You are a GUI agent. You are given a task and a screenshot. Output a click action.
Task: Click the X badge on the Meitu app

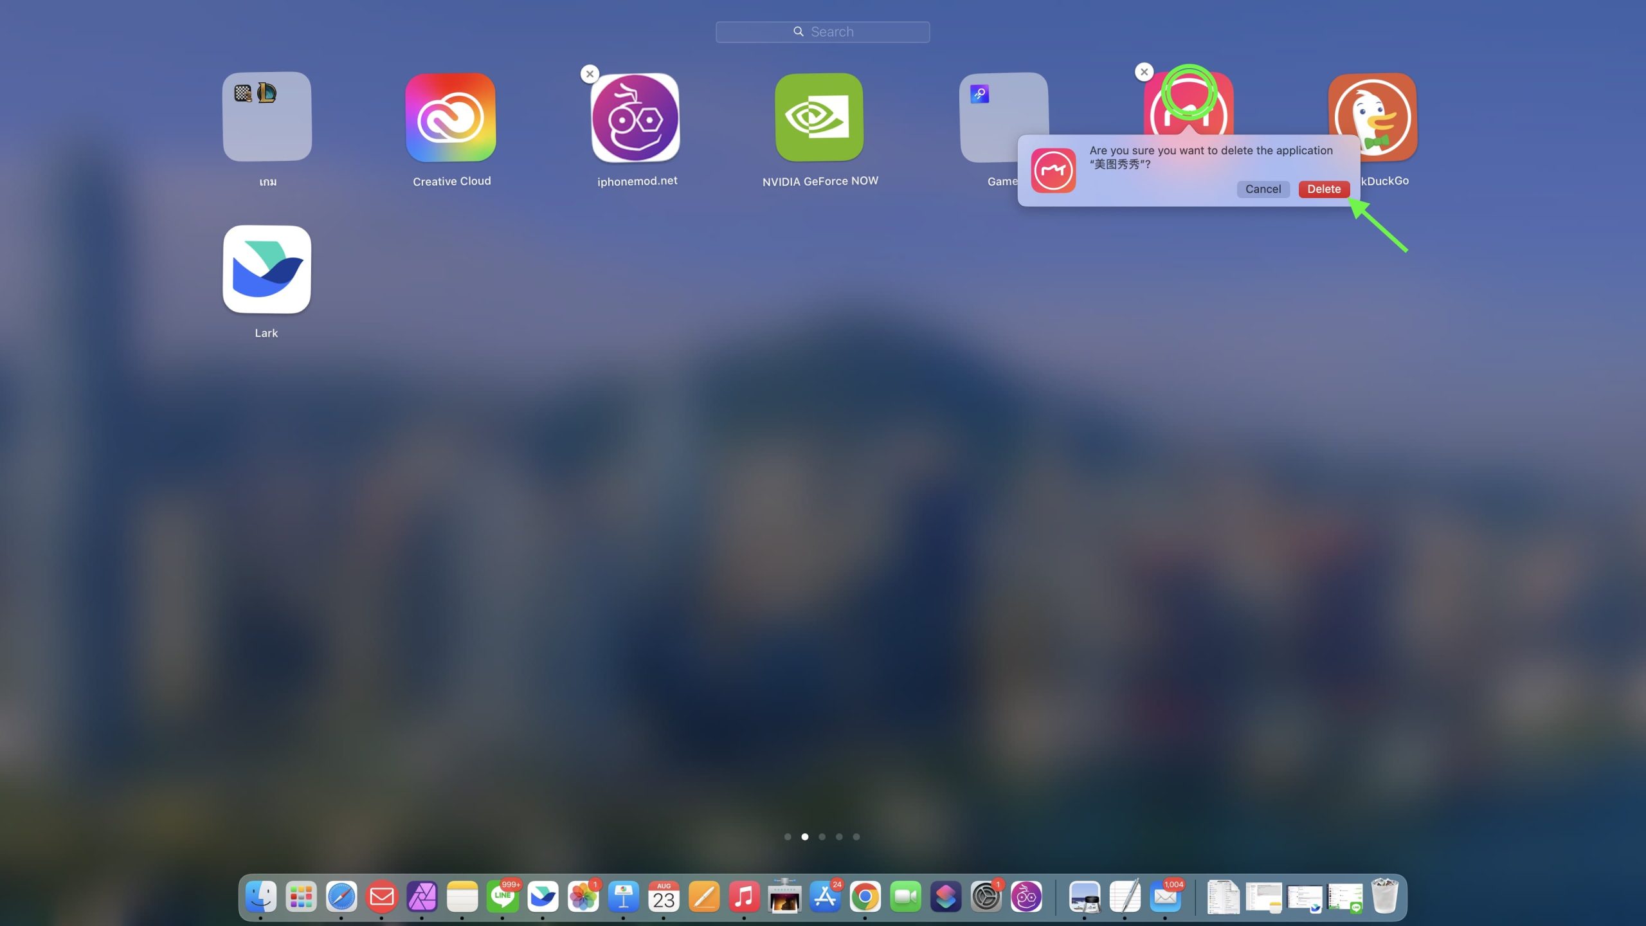[x=1144, y=72]
